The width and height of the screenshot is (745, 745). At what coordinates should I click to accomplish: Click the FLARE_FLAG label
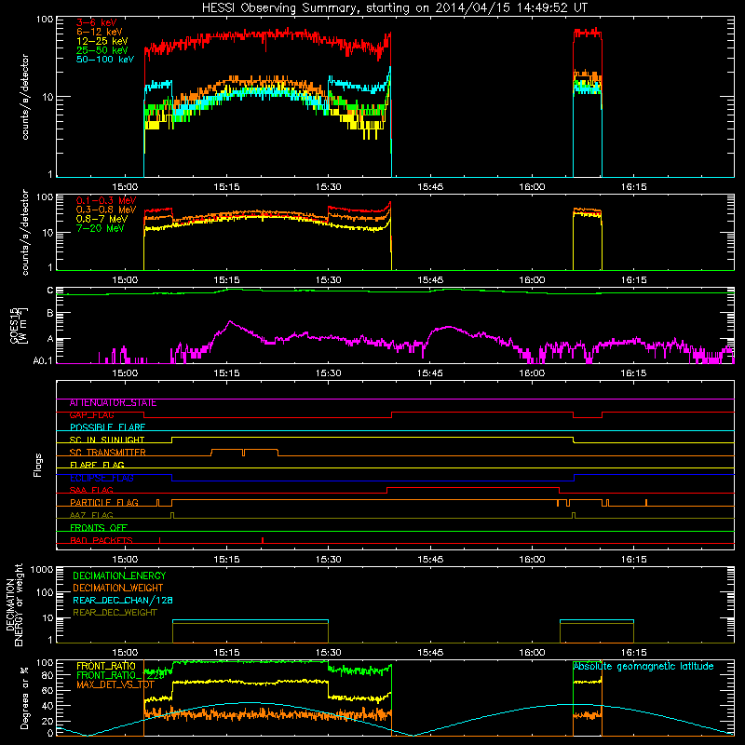pyautogui.click(x=97, y=465)
